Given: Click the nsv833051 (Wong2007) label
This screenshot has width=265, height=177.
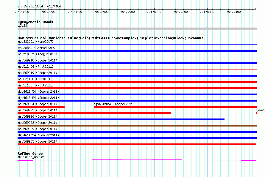Looking at the screenshot, I should [36, 42].
